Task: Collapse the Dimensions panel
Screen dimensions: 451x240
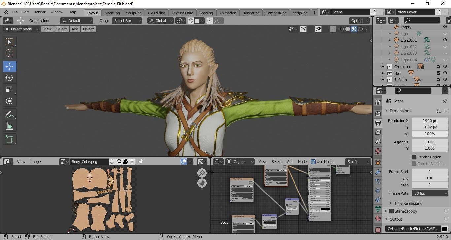Action: coord(386,111)
